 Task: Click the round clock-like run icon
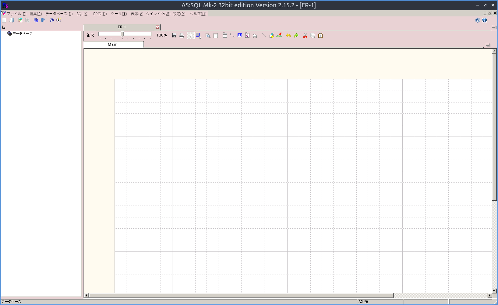[59, 20]
